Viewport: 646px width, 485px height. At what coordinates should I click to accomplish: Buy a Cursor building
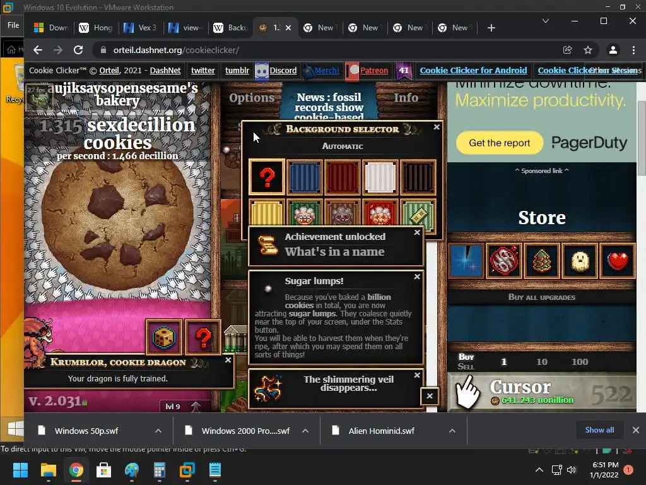click(542, 392)
